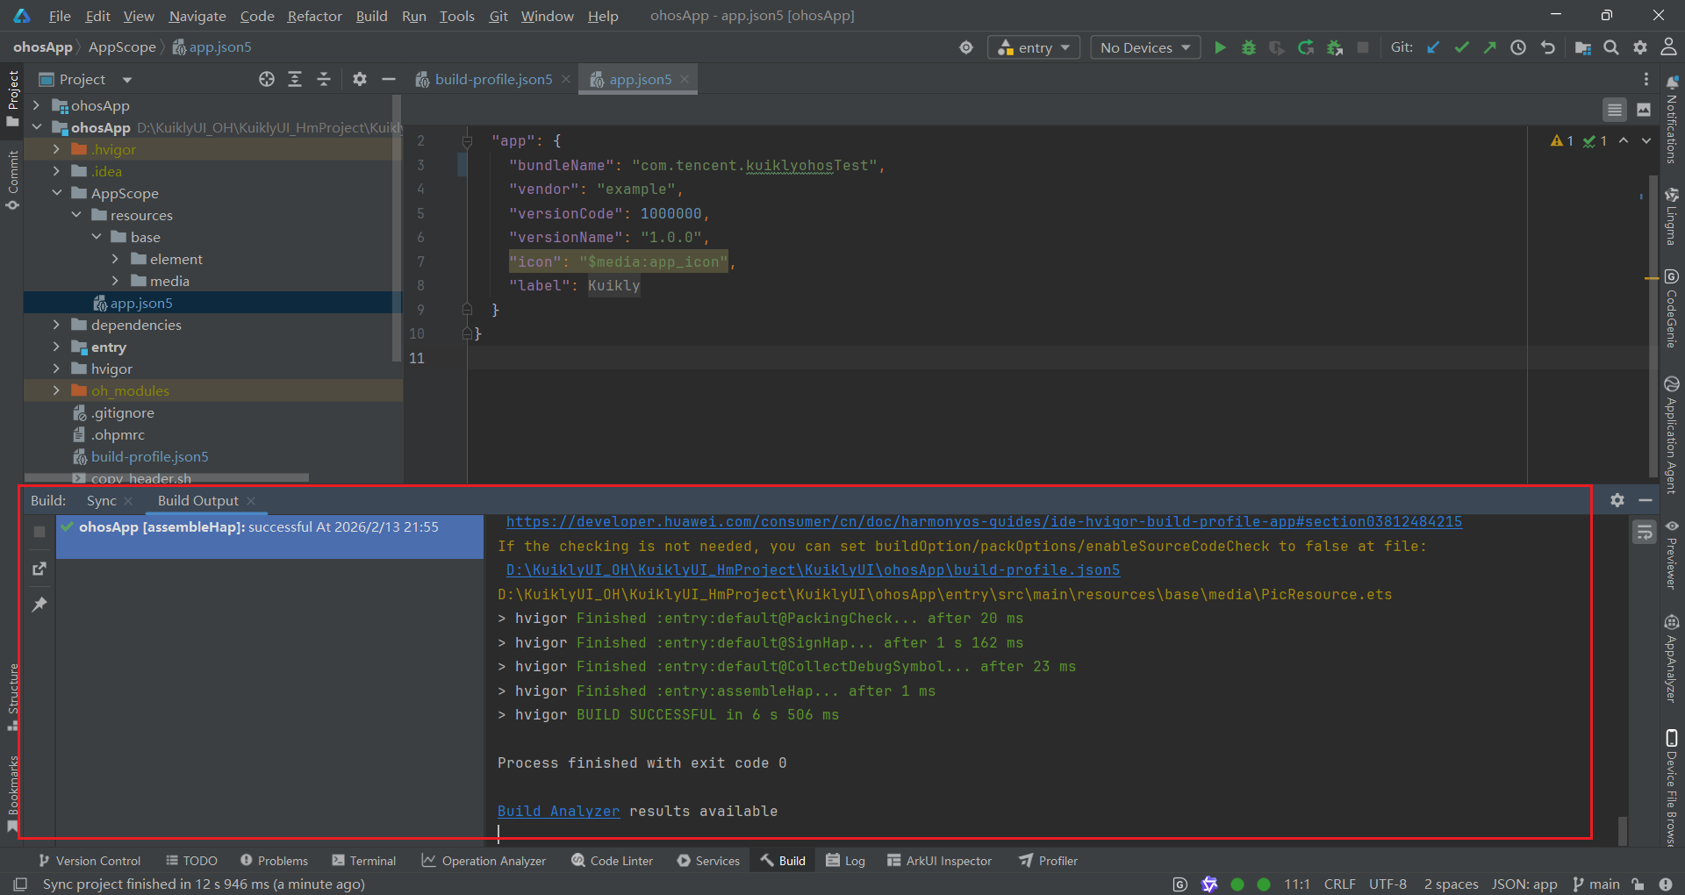Open the Notifications side panel

click(1672, 119)
